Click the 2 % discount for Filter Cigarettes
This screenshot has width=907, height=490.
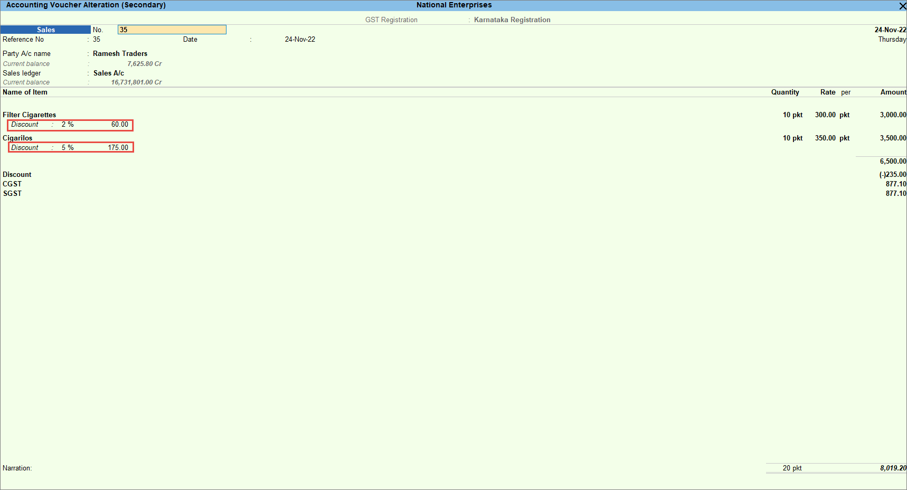click(68, 125)
